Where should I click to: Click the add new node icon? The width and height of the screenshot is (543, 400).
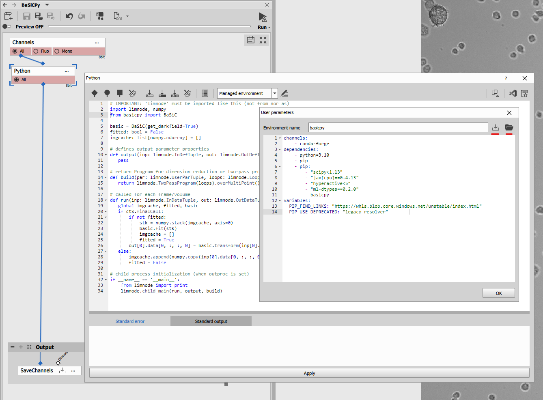point(8,16)
